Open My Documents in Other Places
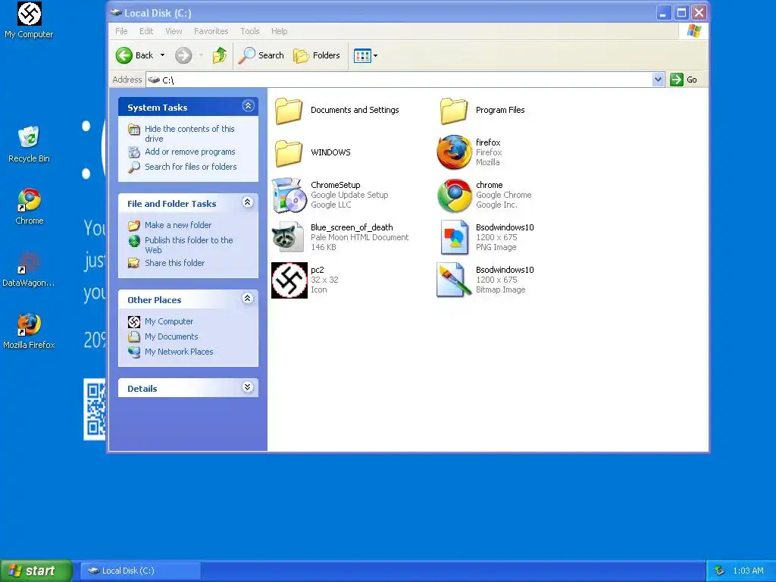The image size is (776, 582). (x=171, y=336)
